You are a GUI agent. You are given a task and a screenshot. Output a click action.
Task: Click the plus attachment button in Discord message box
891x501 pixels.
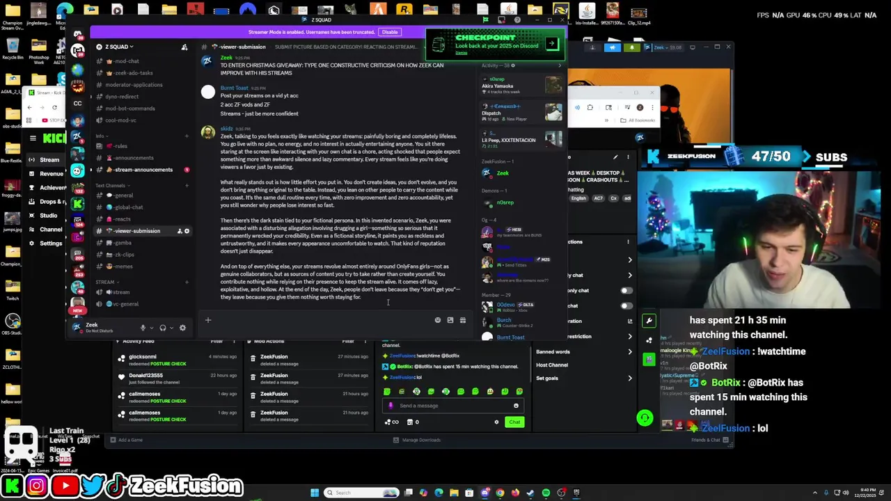tap(207, 320)
